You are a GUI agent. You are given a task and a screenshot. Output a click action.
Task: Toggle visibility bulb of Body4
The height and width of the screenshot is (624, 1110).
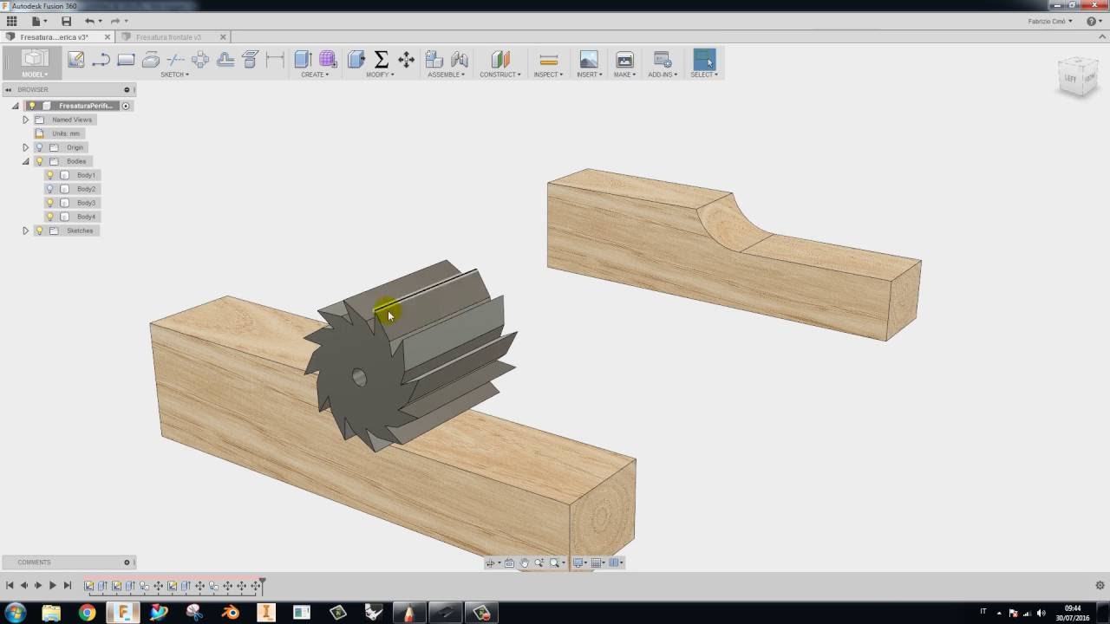click(x=50, y=217)
